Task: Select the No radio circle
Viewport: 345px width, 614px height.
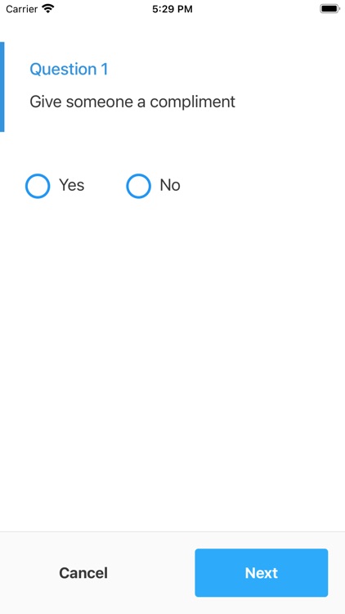Action: [x=138, y=186]
